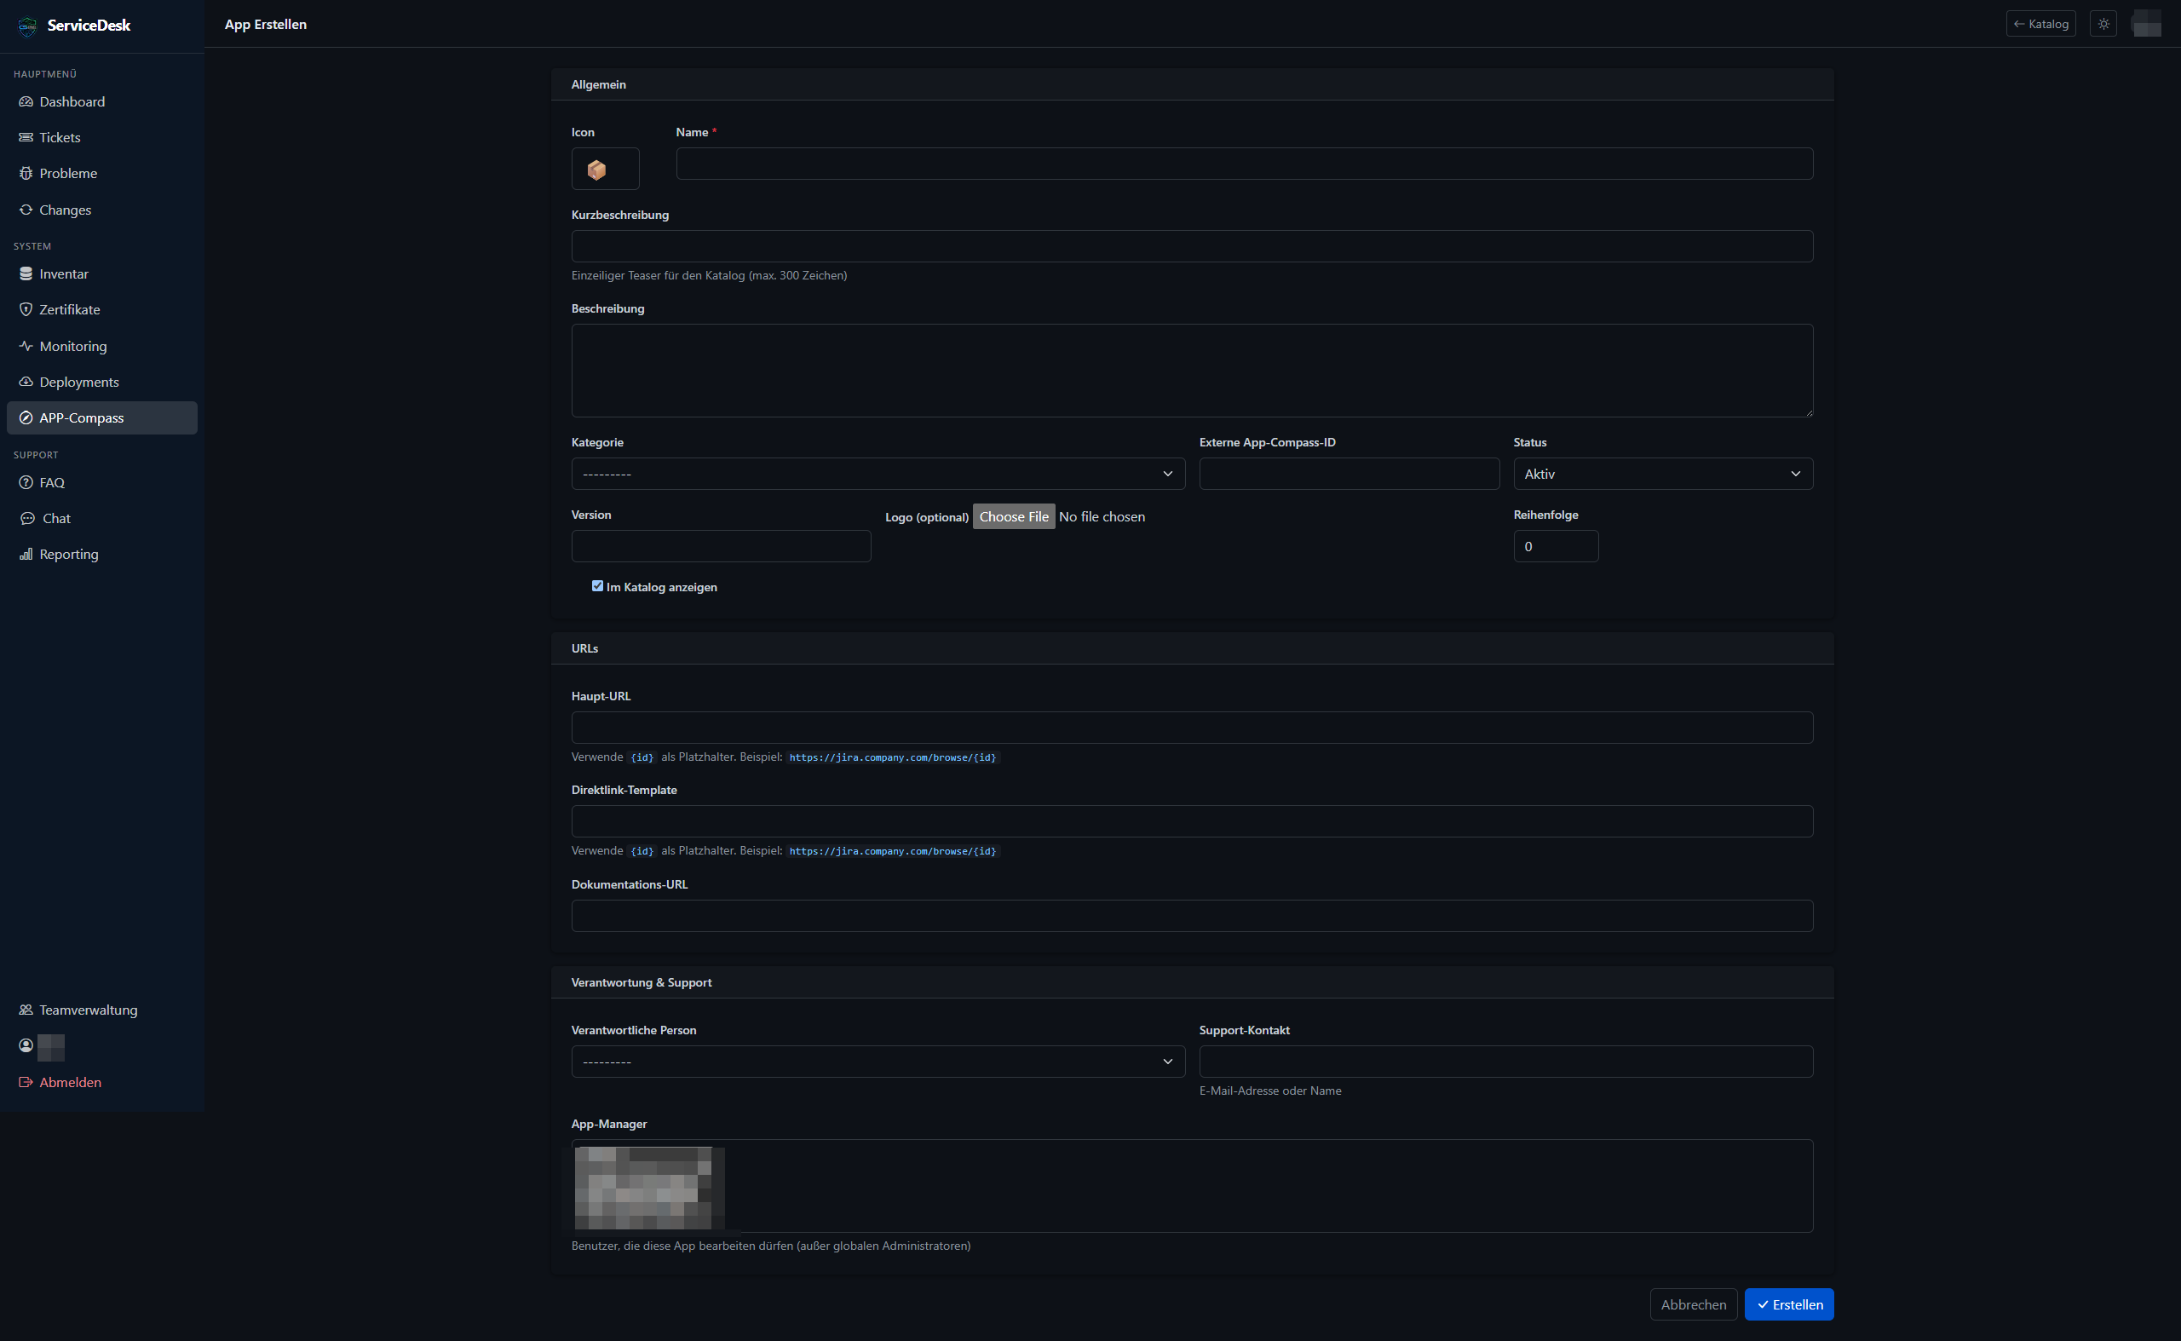Open the FAQ page
The image size is (2181, 1341).
click(102, 482)
